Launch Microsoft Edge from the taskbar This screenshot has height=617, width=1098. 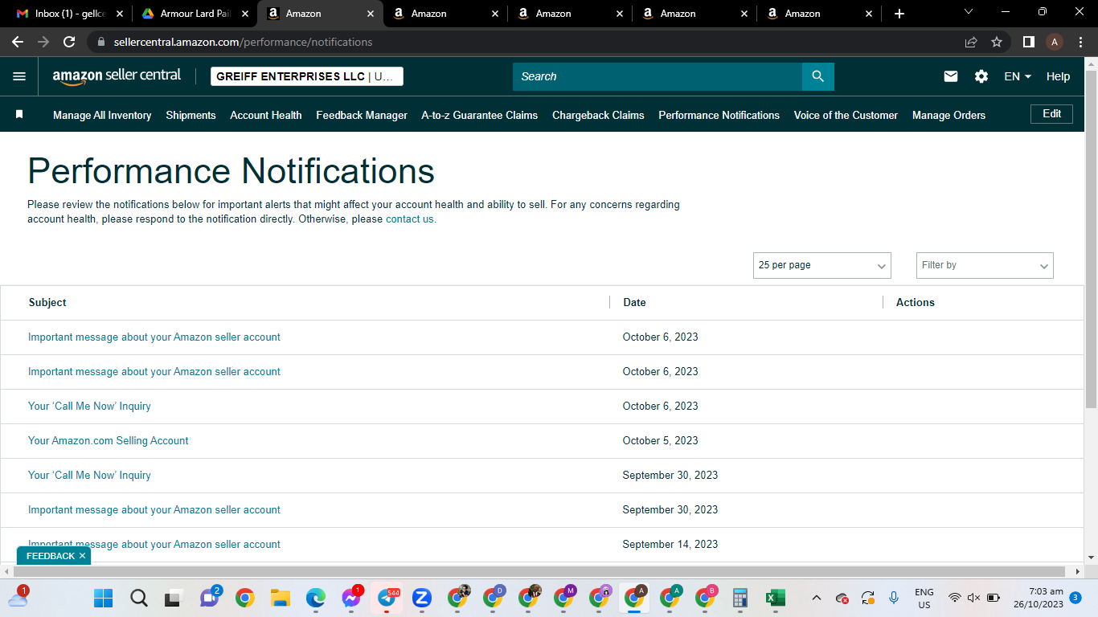coord(315,598)
